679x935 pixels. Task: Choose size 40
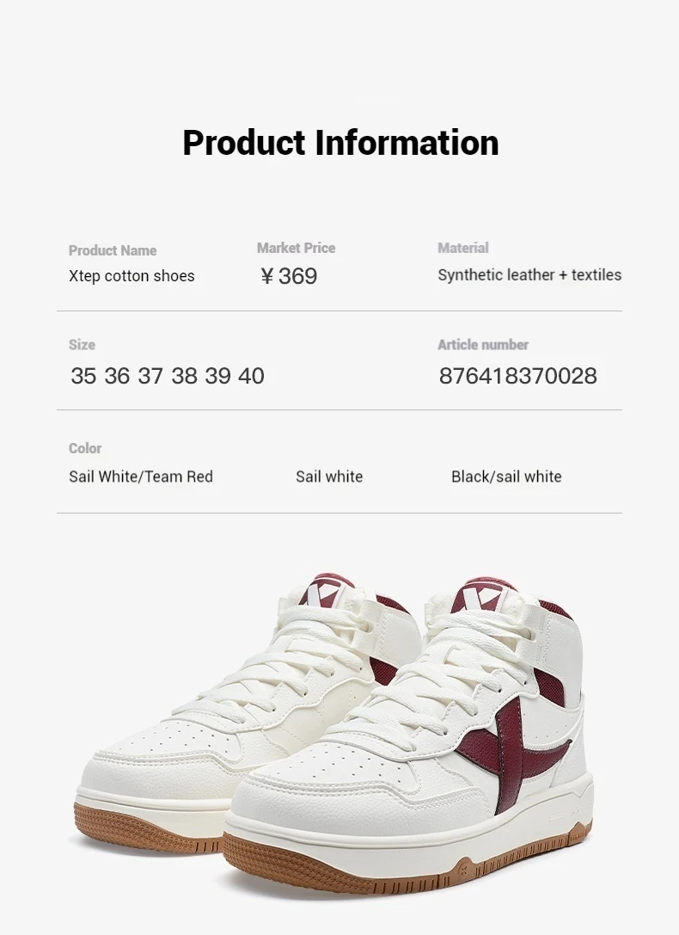(x=251, y=376)
